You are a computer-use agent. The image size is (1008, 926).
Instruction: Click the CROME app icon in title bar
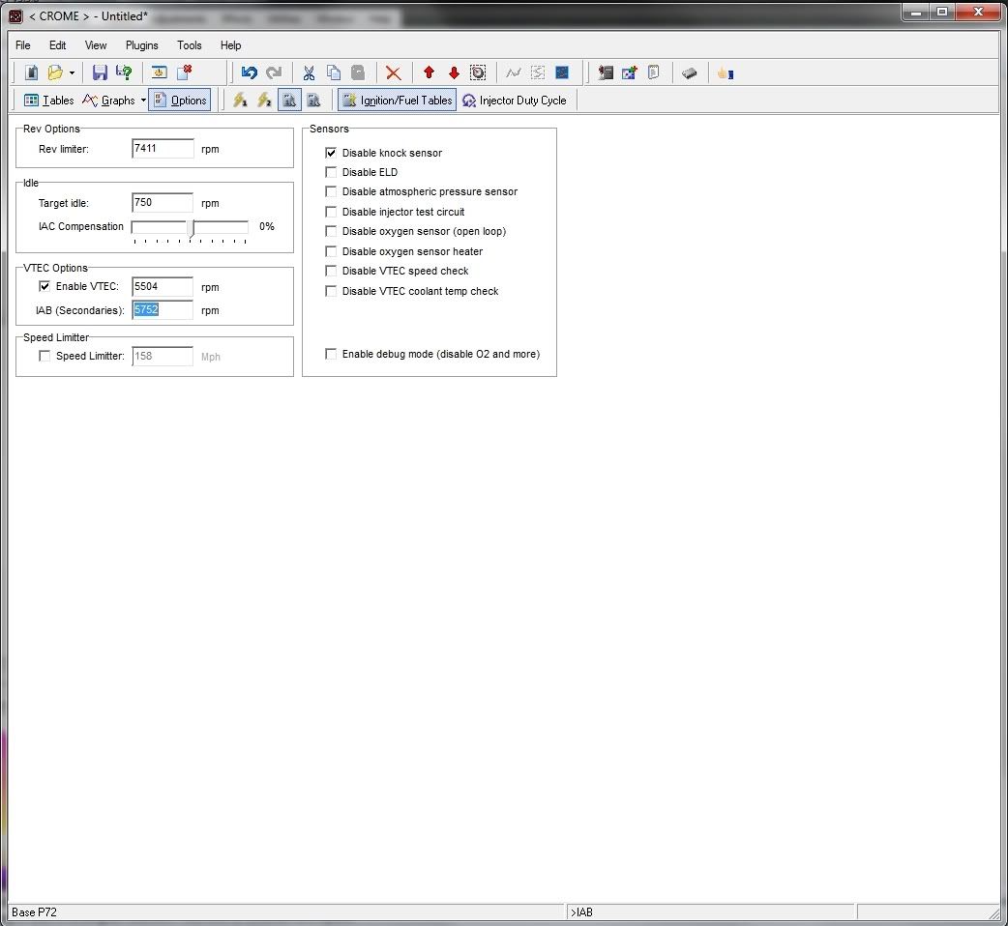(16, 16)
